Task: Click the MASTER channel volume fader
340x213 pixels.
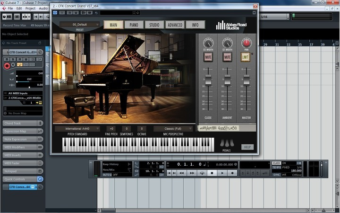Action: pos(246,80)
